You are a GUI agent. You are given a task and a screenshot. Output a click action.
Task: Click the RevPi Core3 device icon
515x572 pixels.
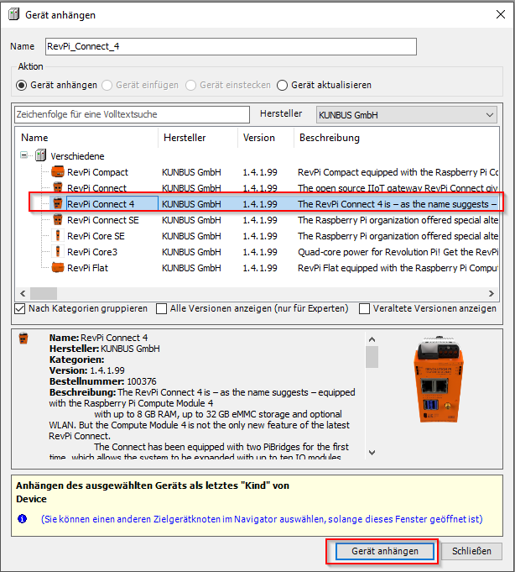pyautogui.click(x=58, y=252)
